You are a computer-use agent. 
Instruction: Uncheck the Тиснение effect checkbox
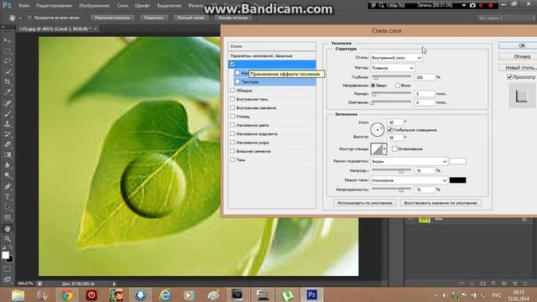click(x=232, y=64)
